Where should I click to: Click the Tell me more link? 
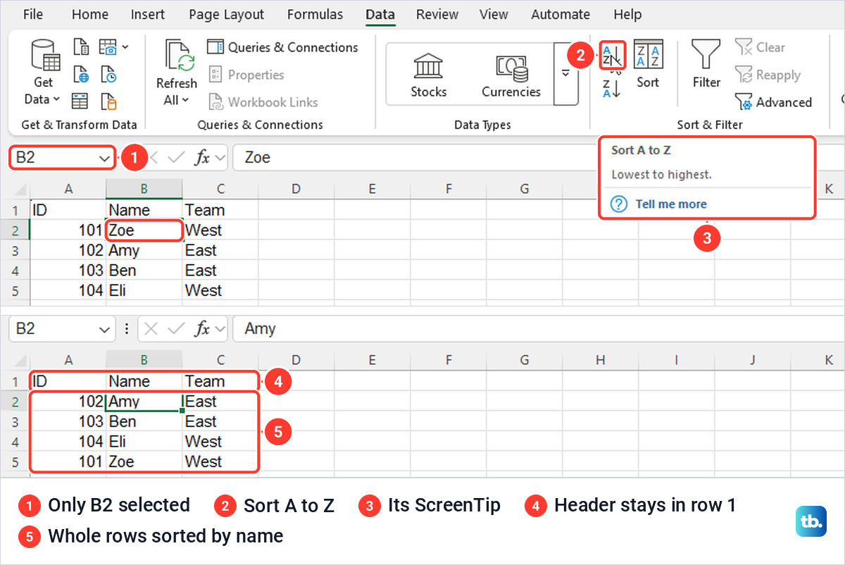click(x=671, y=204)
